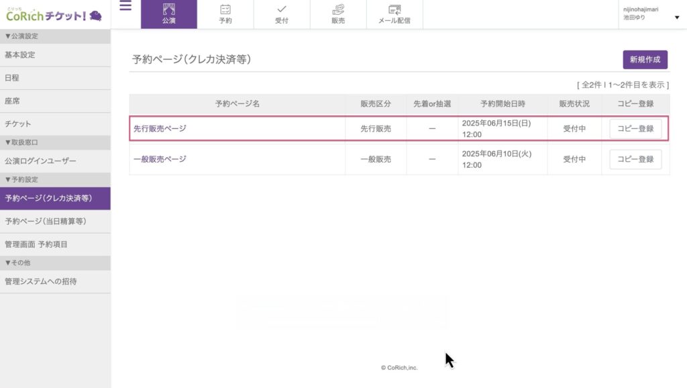Image resolution: width=687 pixels, height=388 pixels.
Task: Open 管理システムへの招待 in the sidebar
Action: tap(41, 281)
